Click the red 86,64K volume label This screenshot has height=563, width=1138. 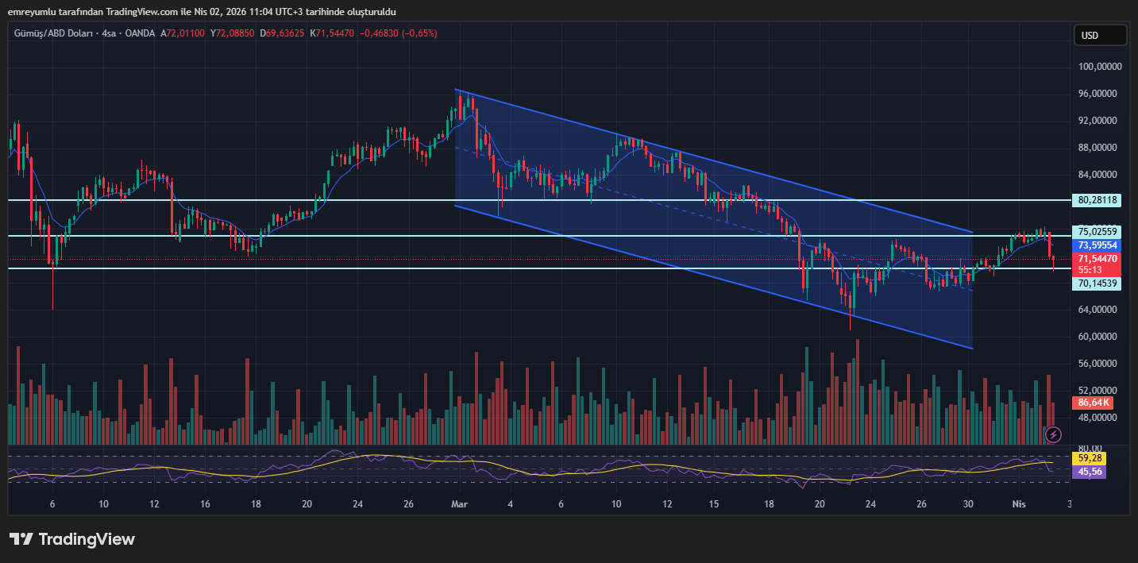click(x=1094, y=403)
